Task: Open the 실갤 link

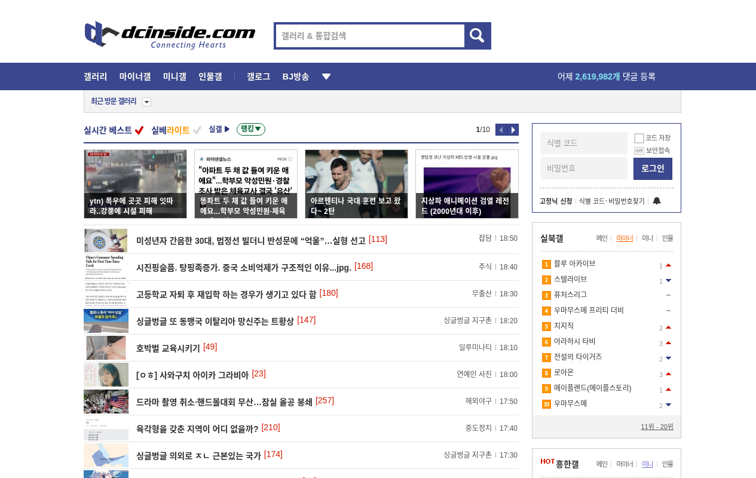Action: coord(219,129)
